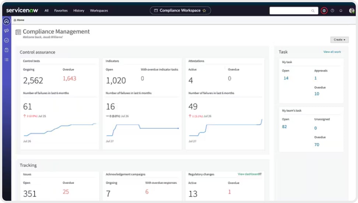Open the All navigation menu
Viewport: 358px width, 203px height.
coord(46,11)
